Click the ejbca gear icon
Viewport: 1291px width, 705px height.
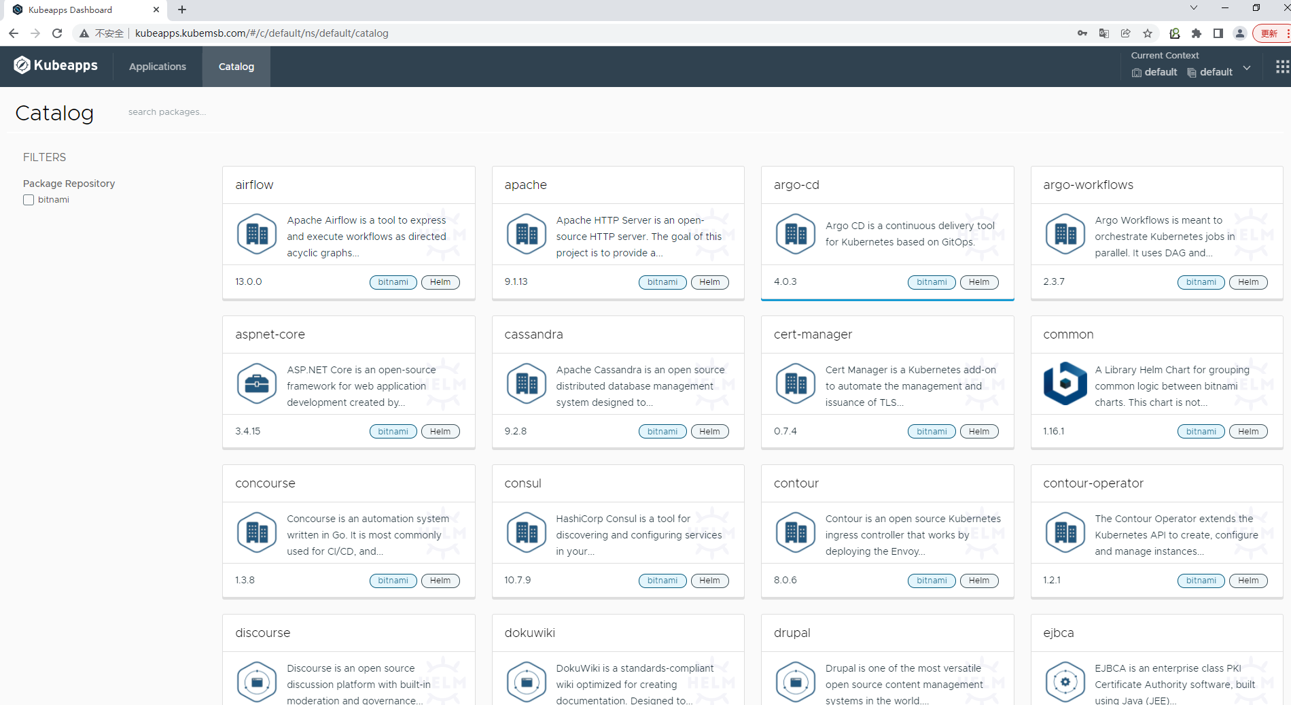coord(1065,682)
